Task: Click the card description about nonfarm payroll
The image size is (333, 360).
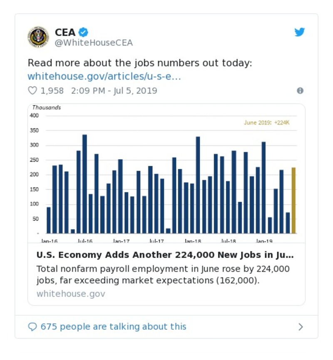Action: [163, 275]
